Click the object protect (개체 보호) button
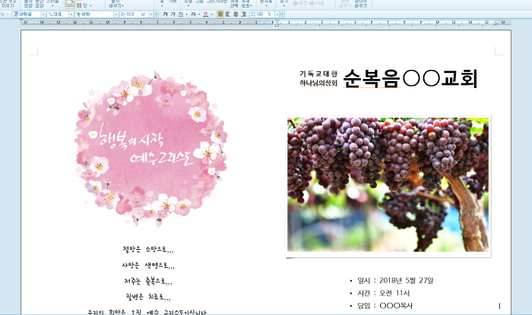 coord(246,4)
